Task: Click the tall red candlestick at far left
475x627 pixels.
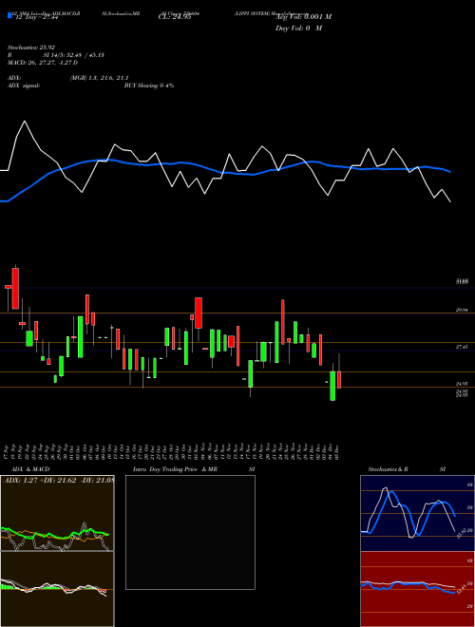Action: pyautogui.click(x=15, y=288)
